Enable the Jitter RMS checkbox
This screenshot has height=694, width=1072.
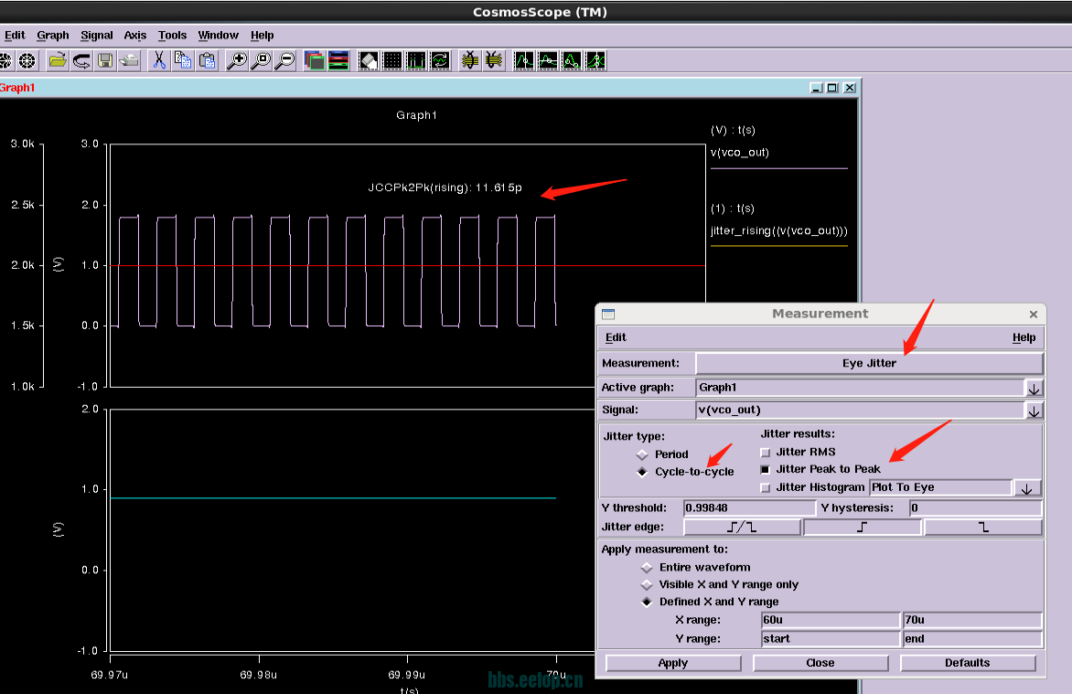pyautogui.click(x=766, y=453)
